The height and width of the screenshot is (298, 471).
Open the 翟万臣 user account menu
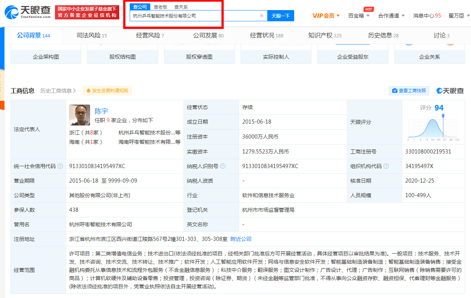459,16
